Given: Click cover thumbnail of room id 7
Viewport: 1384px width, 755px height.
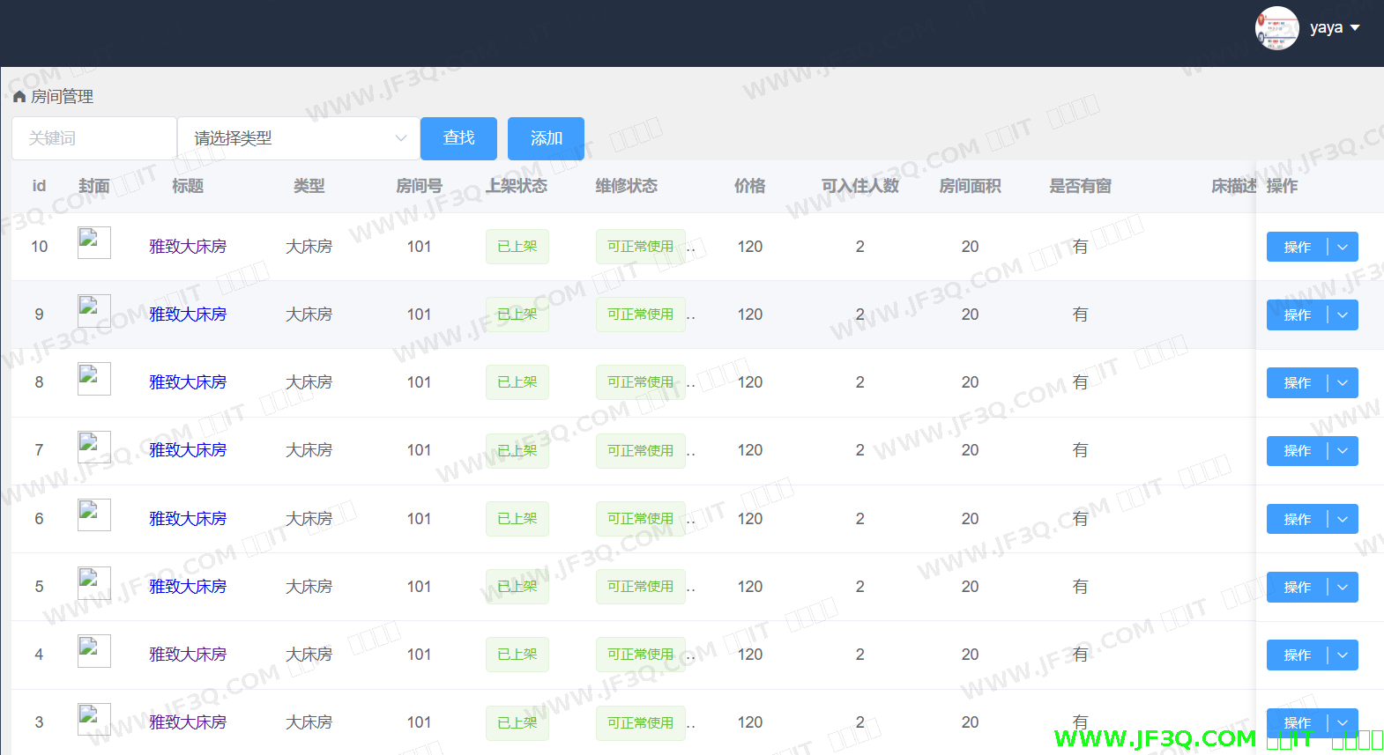Looking at the screenshot, I should (x=93, y=447).
